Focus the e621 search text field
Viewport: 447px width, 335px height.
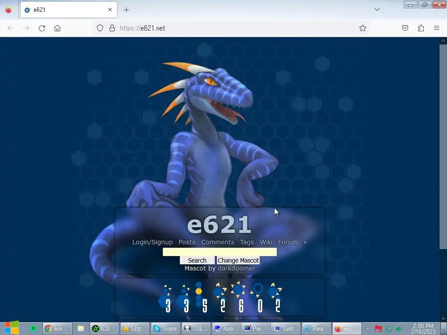[x=220, y=252]
